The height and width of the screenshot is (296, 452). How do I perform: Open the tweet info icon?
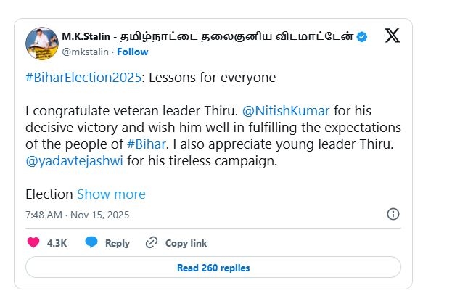click(x=393, y=214)
